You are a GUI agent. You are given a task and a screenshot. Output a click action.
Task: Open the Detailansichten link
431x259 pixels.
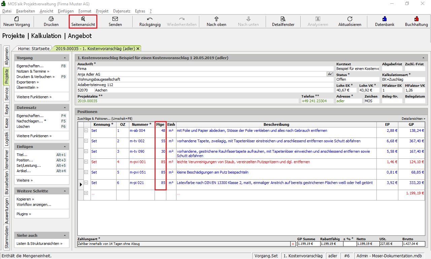pos(413,119)
